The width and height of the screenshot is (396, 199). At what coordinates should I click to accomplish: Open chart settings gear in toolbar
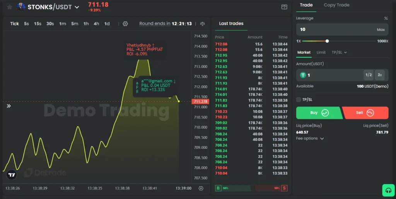tap(125, 24)
